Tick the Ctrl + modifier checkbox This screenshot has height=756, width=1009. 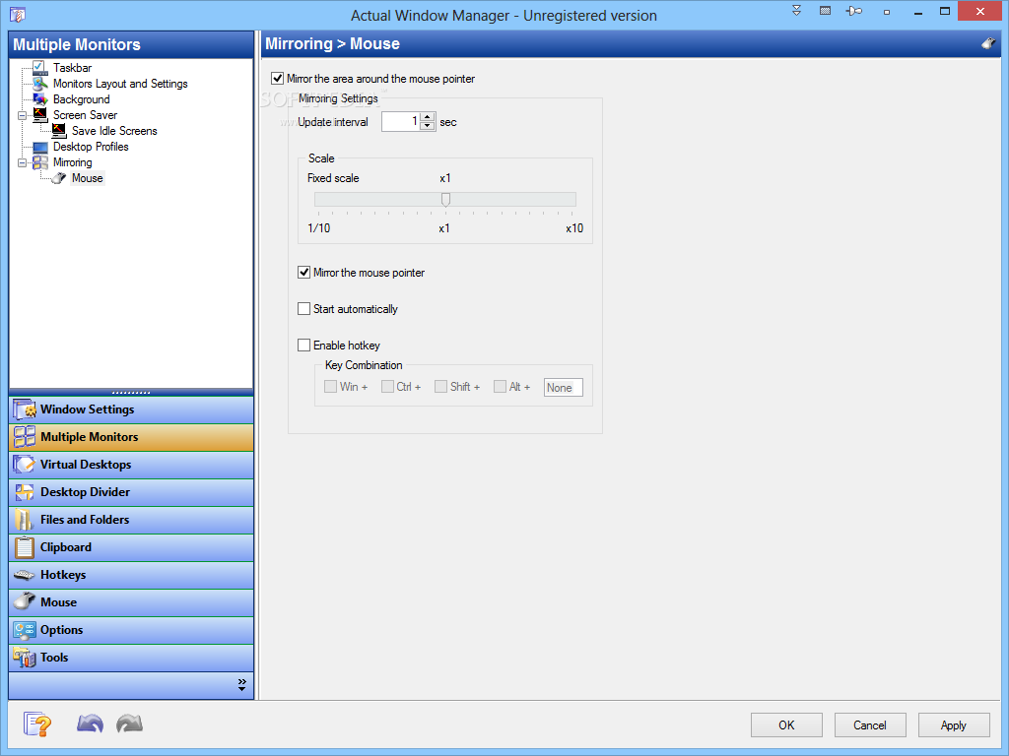(387, 386)
